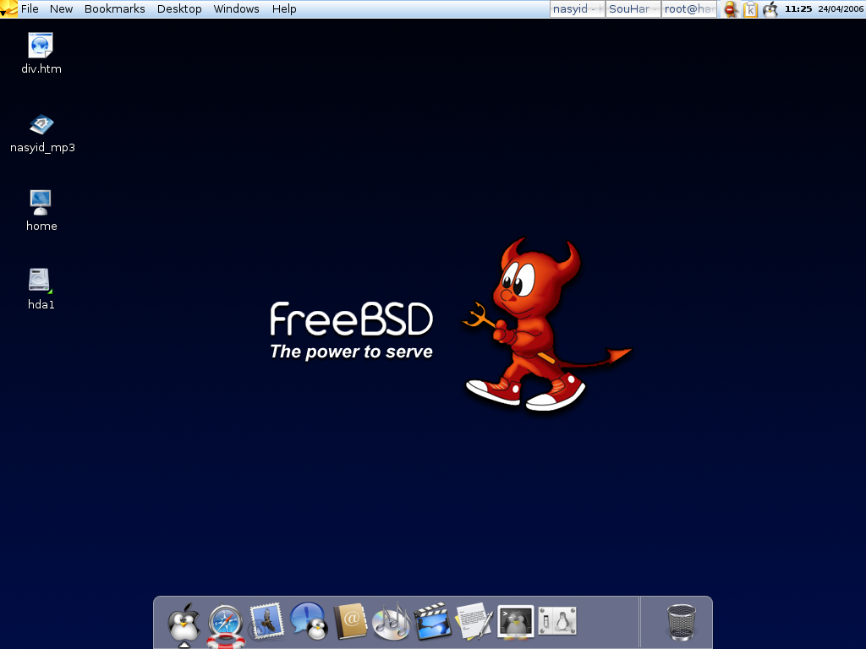Open the File menu
The height and width of the screenshot is (649, 866).
(x=30, y=8)
